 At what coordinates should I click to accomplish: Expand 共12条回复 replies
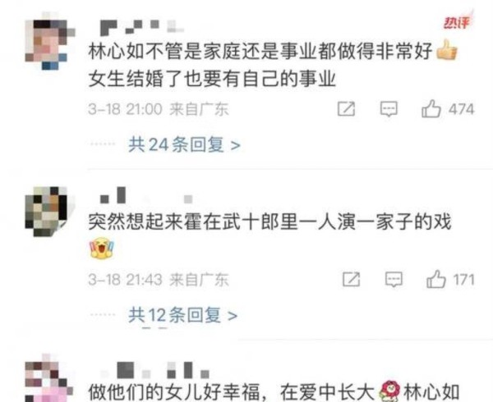coord(182,315)
